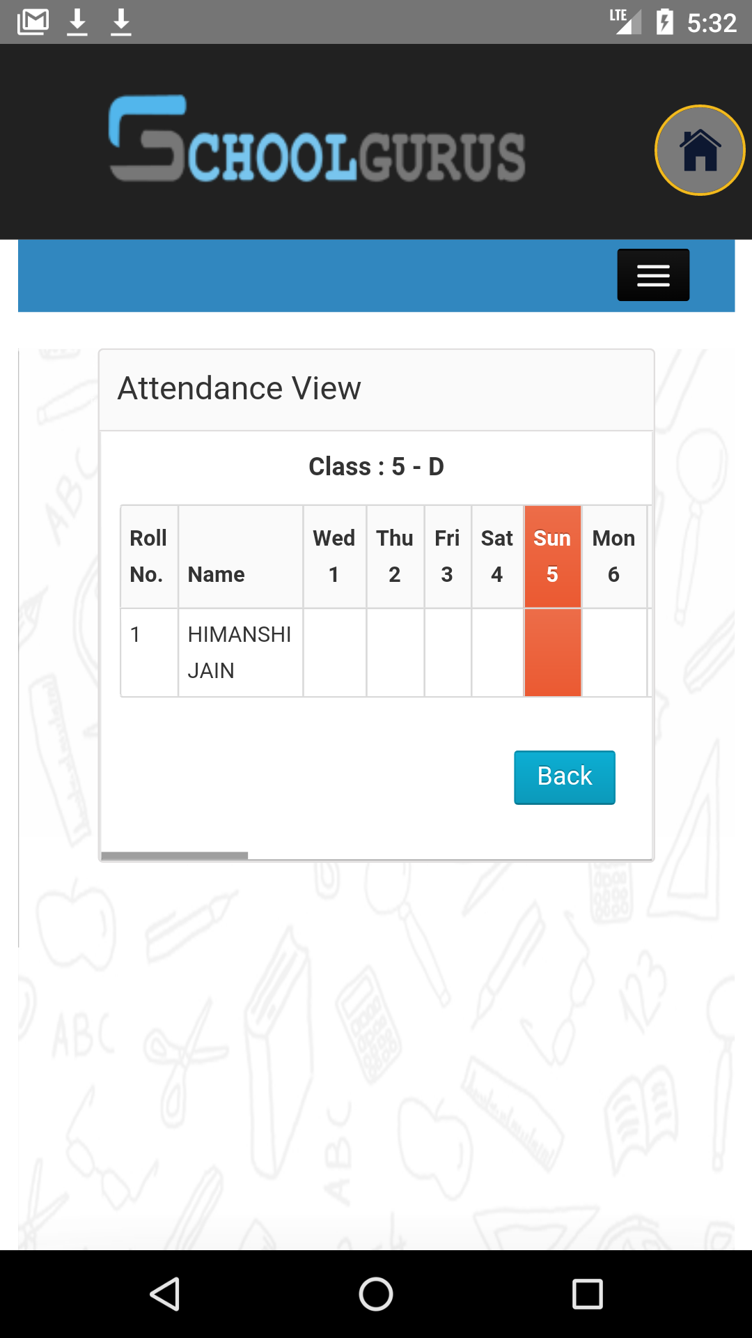Click the Thu 2 column header
752x1338 pixels.
coord(395,556)
